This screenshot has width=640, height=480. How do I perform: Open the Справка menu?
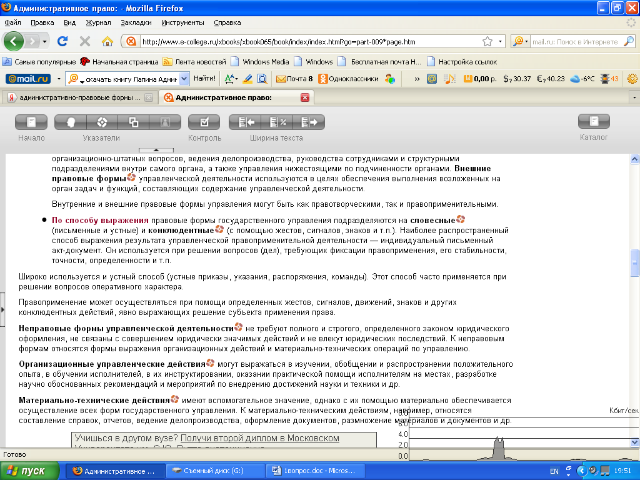pyautogui.click(x=227, y=23)
